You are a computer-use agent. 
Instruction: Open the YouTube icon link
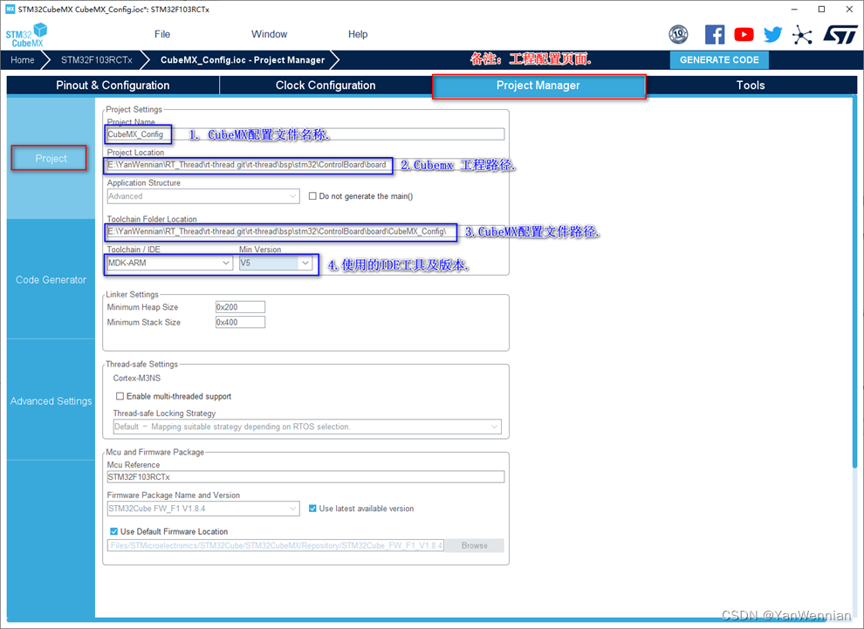(744, 35)
